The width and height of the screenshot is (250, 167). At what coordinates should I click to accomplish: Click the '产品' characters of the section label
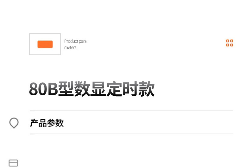click(38, 123)
